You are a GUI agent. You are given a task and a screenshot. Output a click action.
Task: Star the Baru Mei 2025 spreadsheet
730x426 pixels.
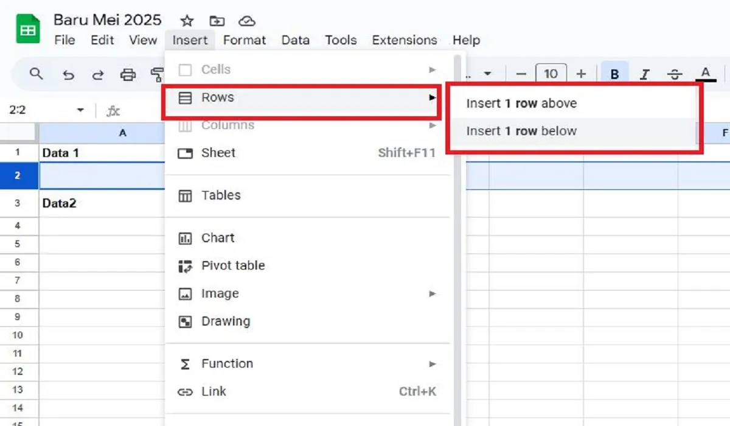point(187,20)
